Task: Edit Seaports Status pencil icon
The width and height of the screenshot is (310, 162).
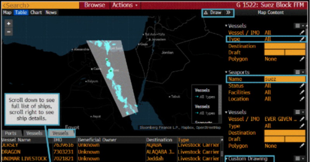Action: pyautogui.click(x=302, y=86)
